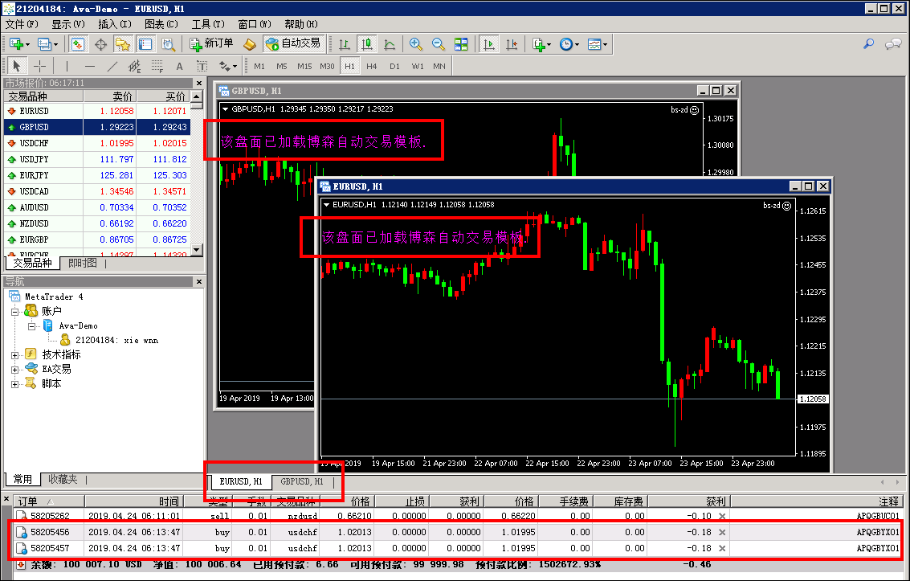Screen dimensions: 910x581
Task: Switch chart to candlesticks icon
Action: coord(367,44)
